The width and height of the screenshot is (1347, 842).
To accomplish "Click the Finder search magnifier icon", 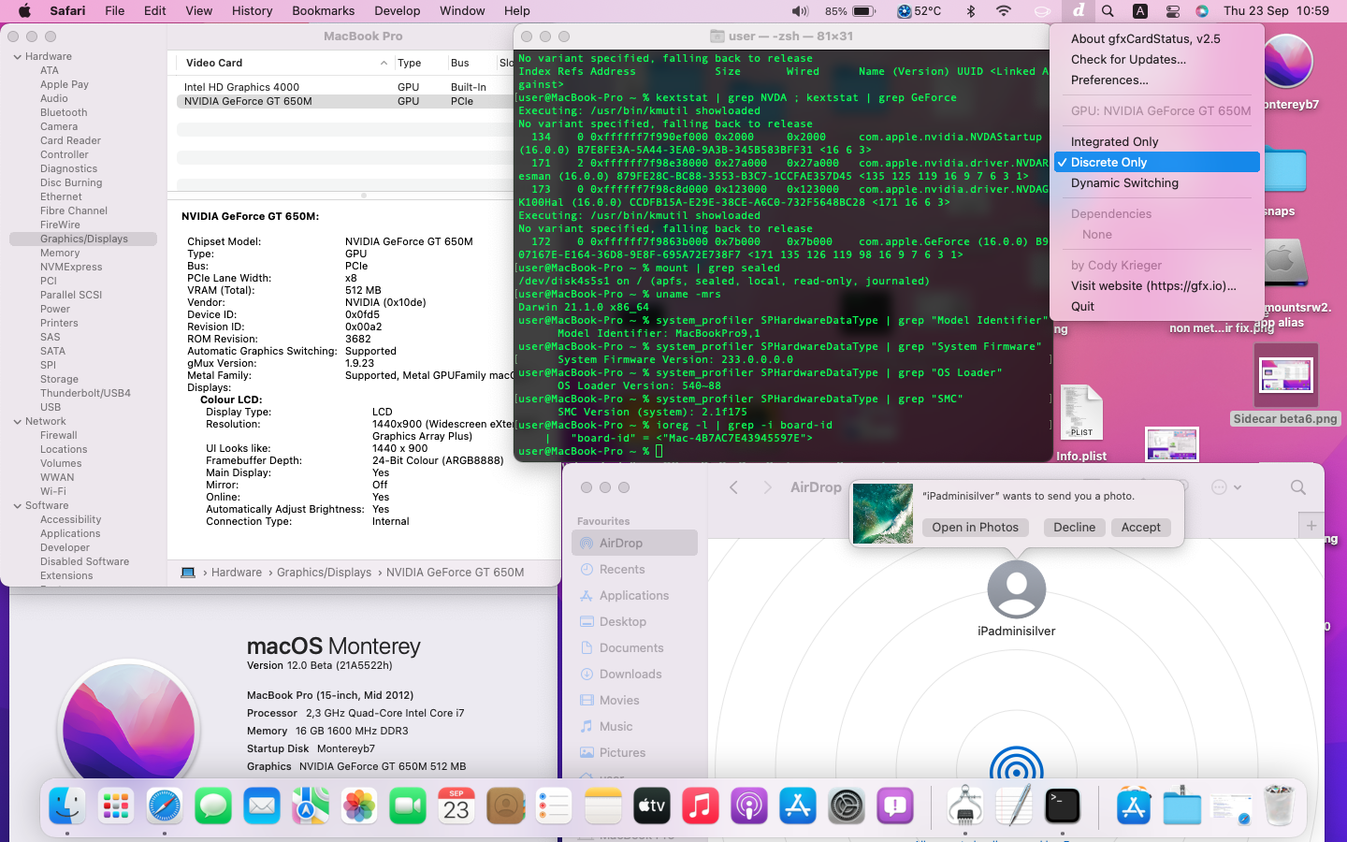I will point(1297,487).
